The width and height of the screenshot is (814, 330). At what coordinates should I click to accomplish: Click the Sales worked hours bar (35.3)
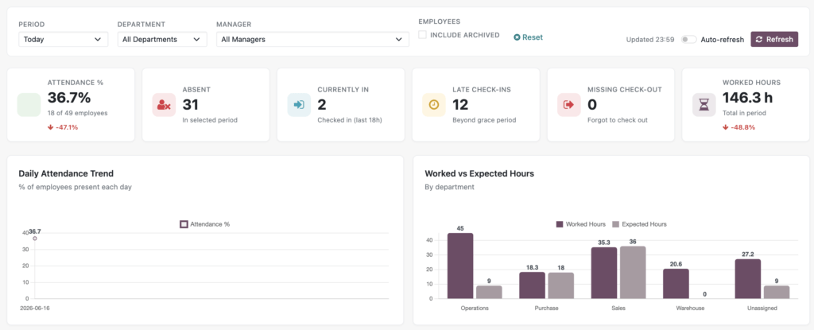click(x=604, y=273)
